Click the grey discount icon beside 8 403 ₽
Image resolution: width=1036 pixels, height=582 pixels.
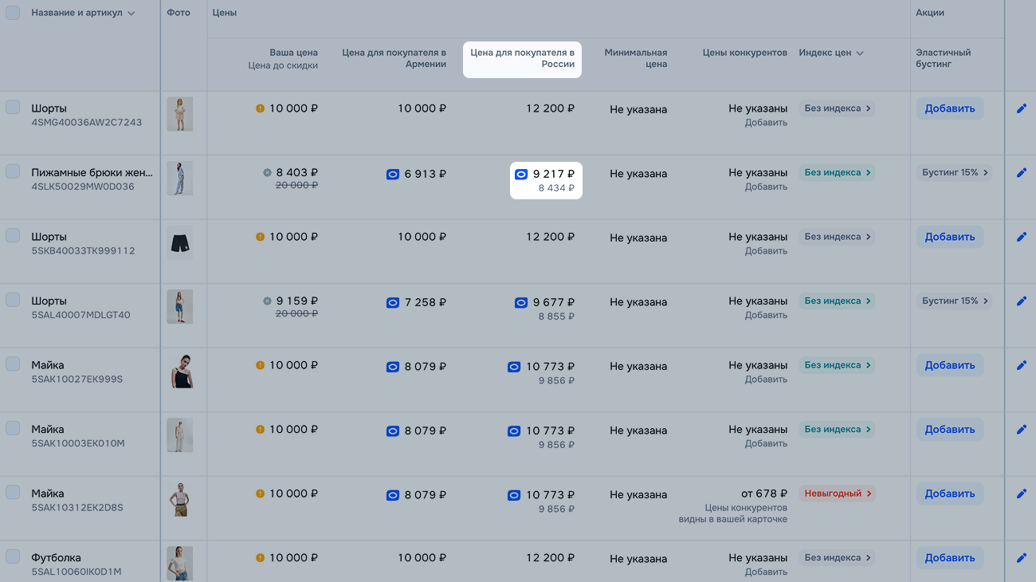point(267,172)
